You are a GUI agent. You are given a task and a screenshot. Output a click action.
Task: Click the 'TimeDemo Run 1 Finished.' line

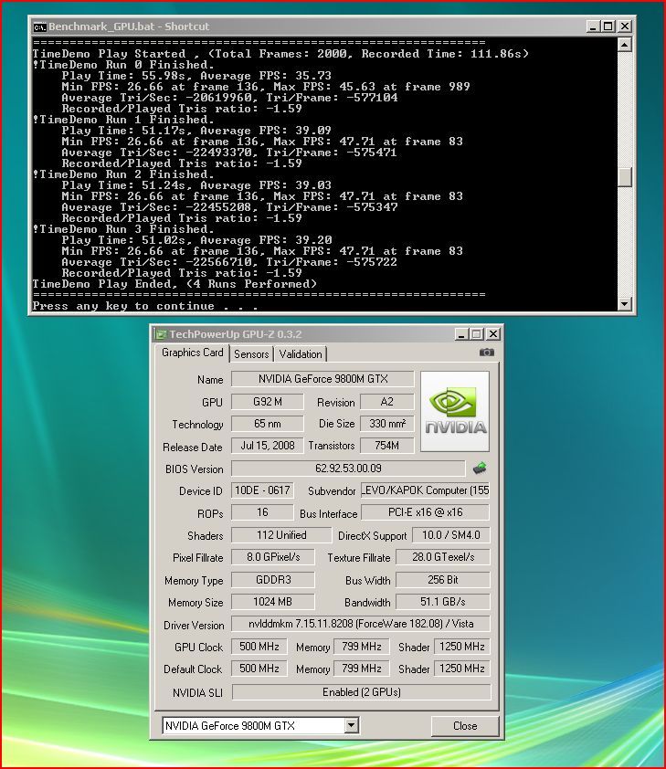123,120
